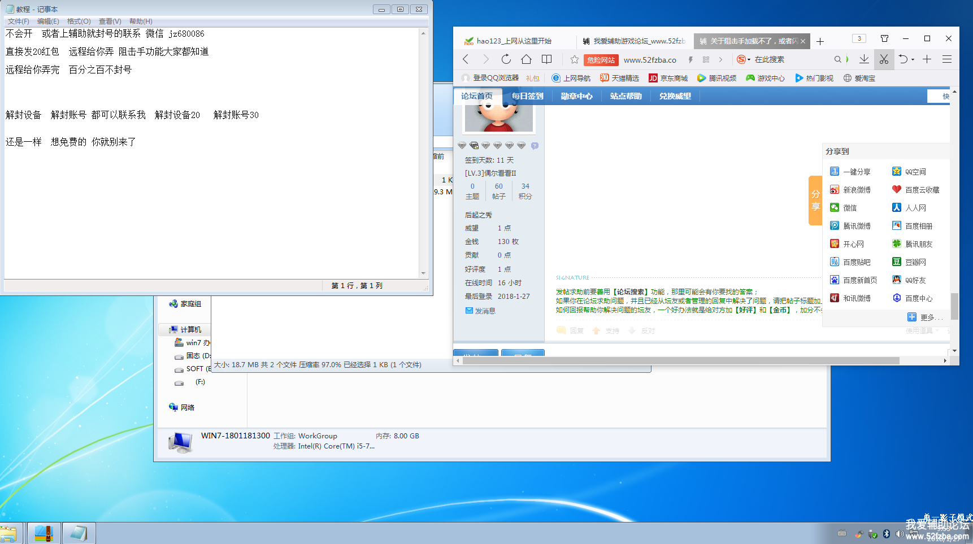Open 天猫精选 bookmark
The height and width of the screenshot is (544, 973).
(x=620, y=78)
